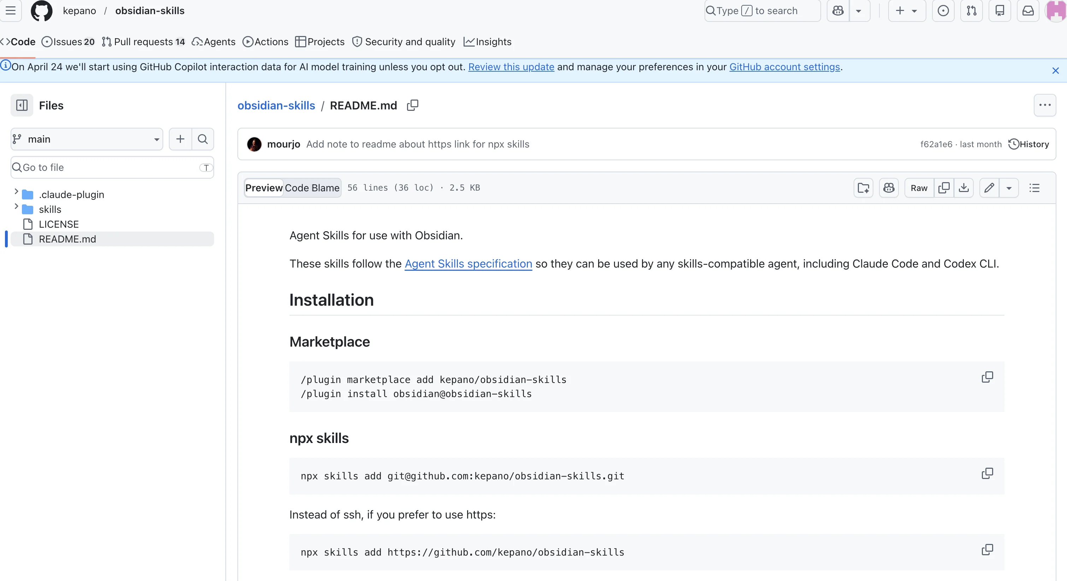Open your issues from the header icon
The height and width of the screenshot is (581, 1067).
click(943, 11)
